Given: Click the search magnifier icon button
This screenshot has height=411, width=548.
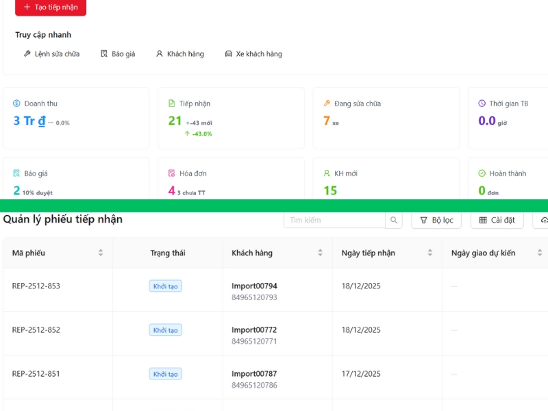Looking at the screenshot, I should click(394, 221).
